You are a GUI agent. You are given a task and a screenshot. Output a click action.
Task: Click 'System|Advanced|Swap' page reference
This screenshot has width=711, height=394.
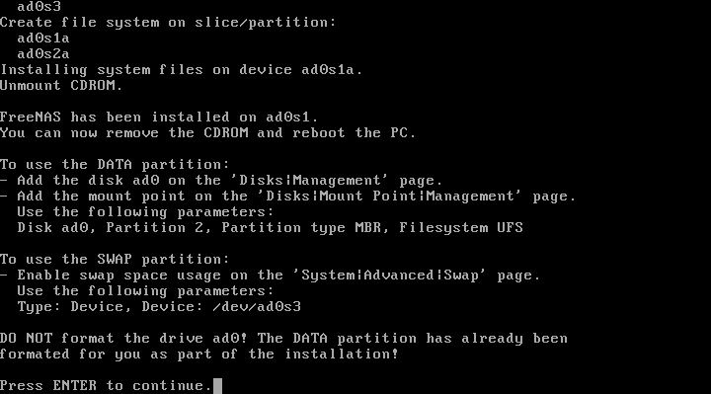390,276
